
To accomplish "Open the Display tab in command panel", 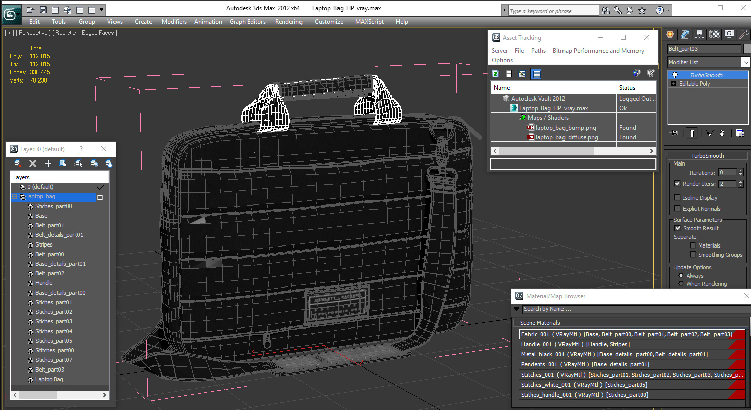I will coord(729,34).
